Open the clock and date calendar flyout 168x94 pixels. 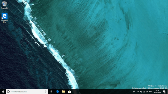click(157, 91)
